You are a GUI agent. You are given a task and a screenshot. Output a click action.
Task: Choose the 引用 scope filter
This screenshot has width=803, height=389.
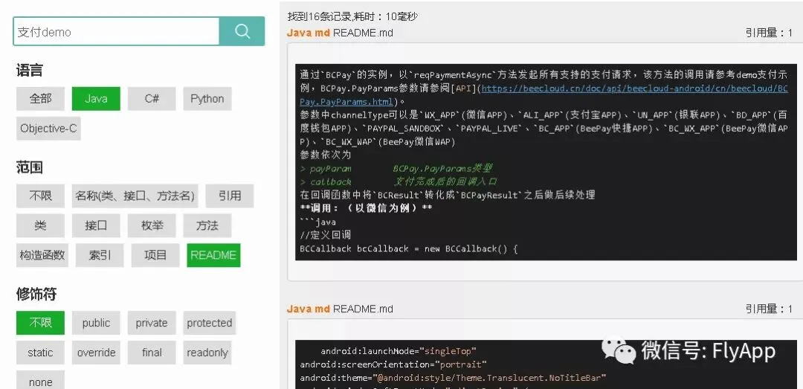tap(230, 196)
